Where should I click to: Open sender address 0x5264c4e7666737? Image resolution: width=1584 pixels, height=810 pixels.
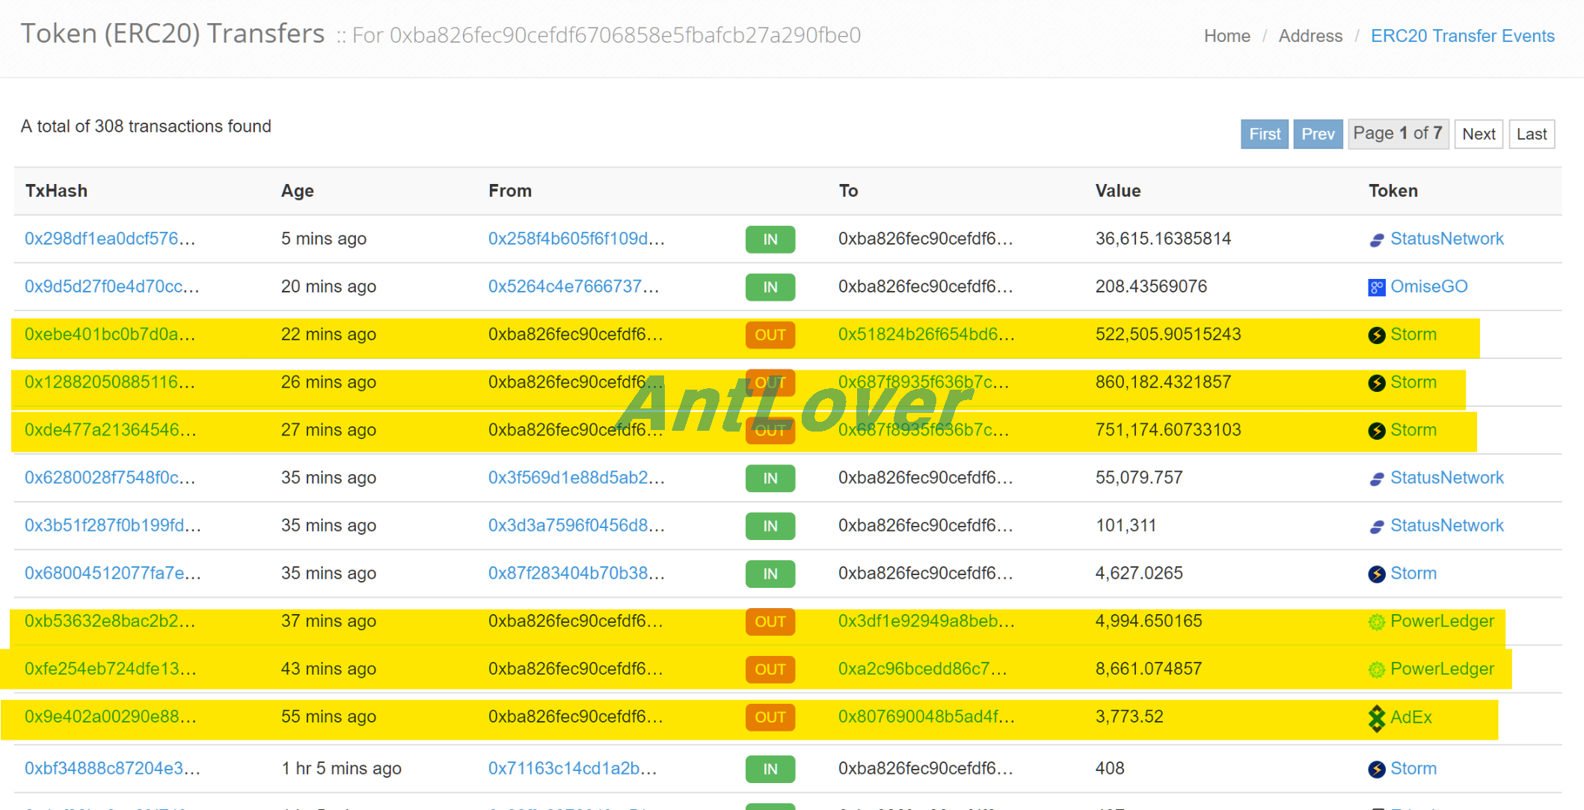coord(574,286)
